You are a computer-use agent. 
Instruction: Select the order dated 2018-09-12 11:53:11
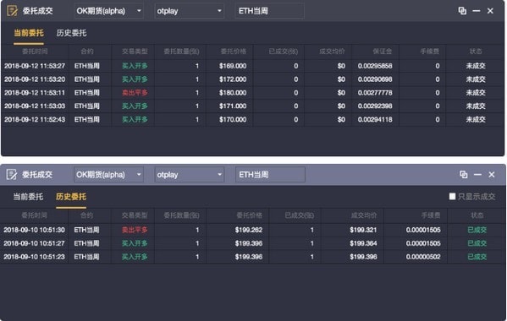252,93
